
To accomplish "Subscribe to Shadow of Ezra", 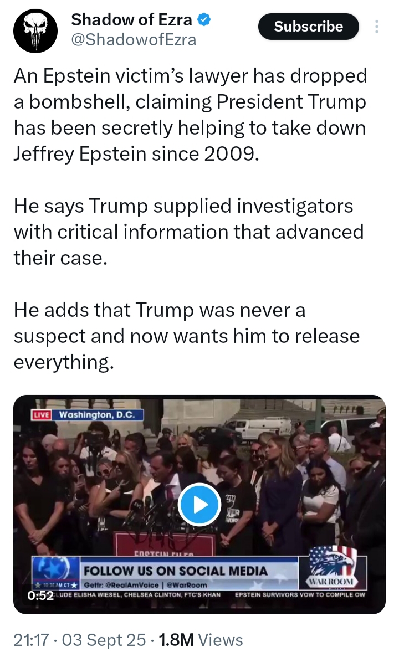I will (308, 27).
